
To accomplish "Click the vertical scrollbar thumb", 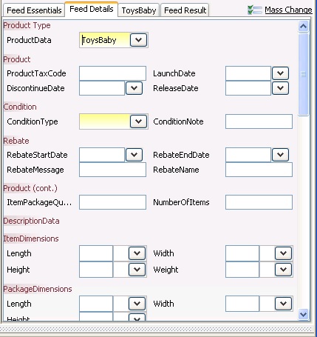I will click(x=303, y=74).
